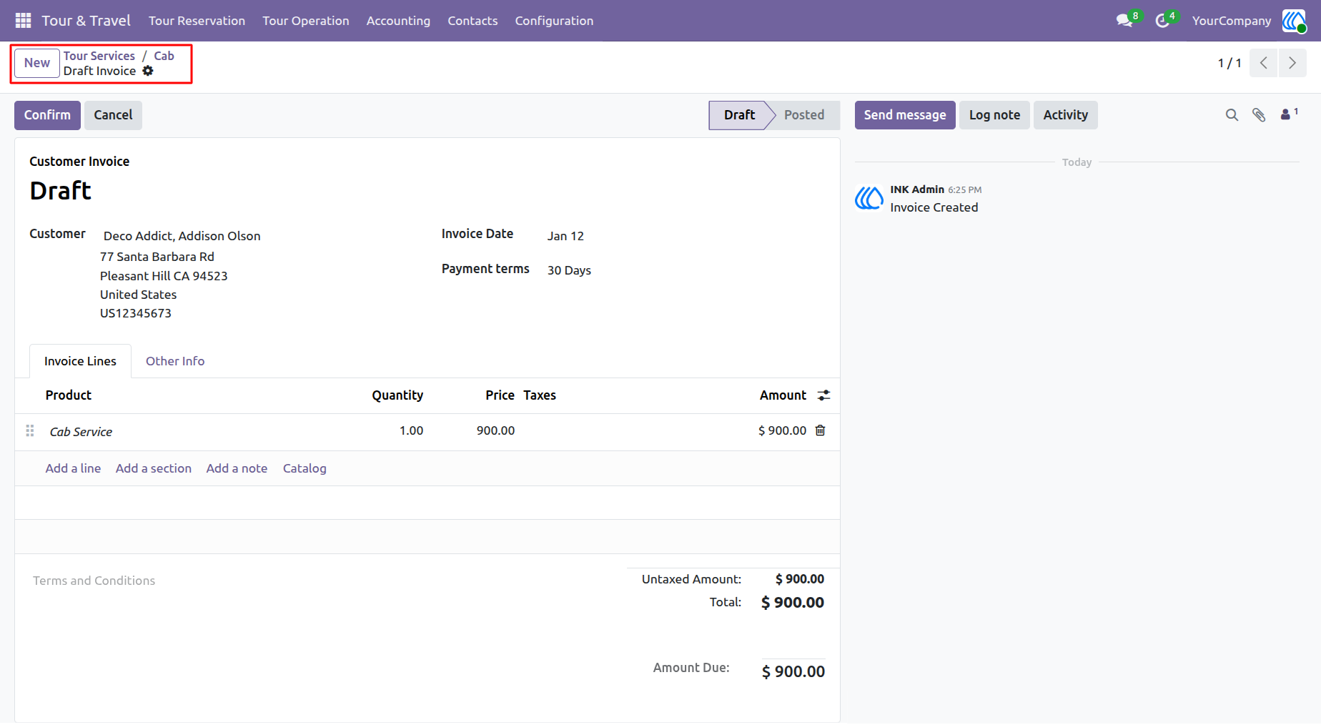Click Send message button
The image size is (1321, 725).
click(x=905, y=115)
